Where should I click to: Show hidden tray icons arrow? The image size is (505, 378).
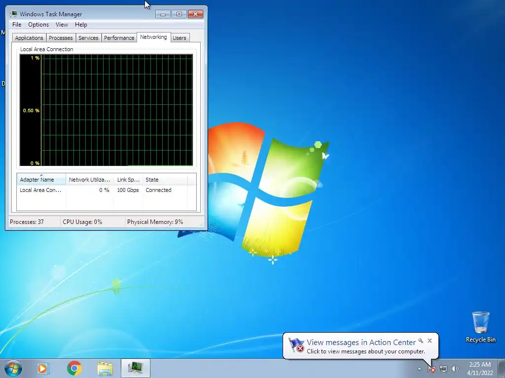(419, 369)
